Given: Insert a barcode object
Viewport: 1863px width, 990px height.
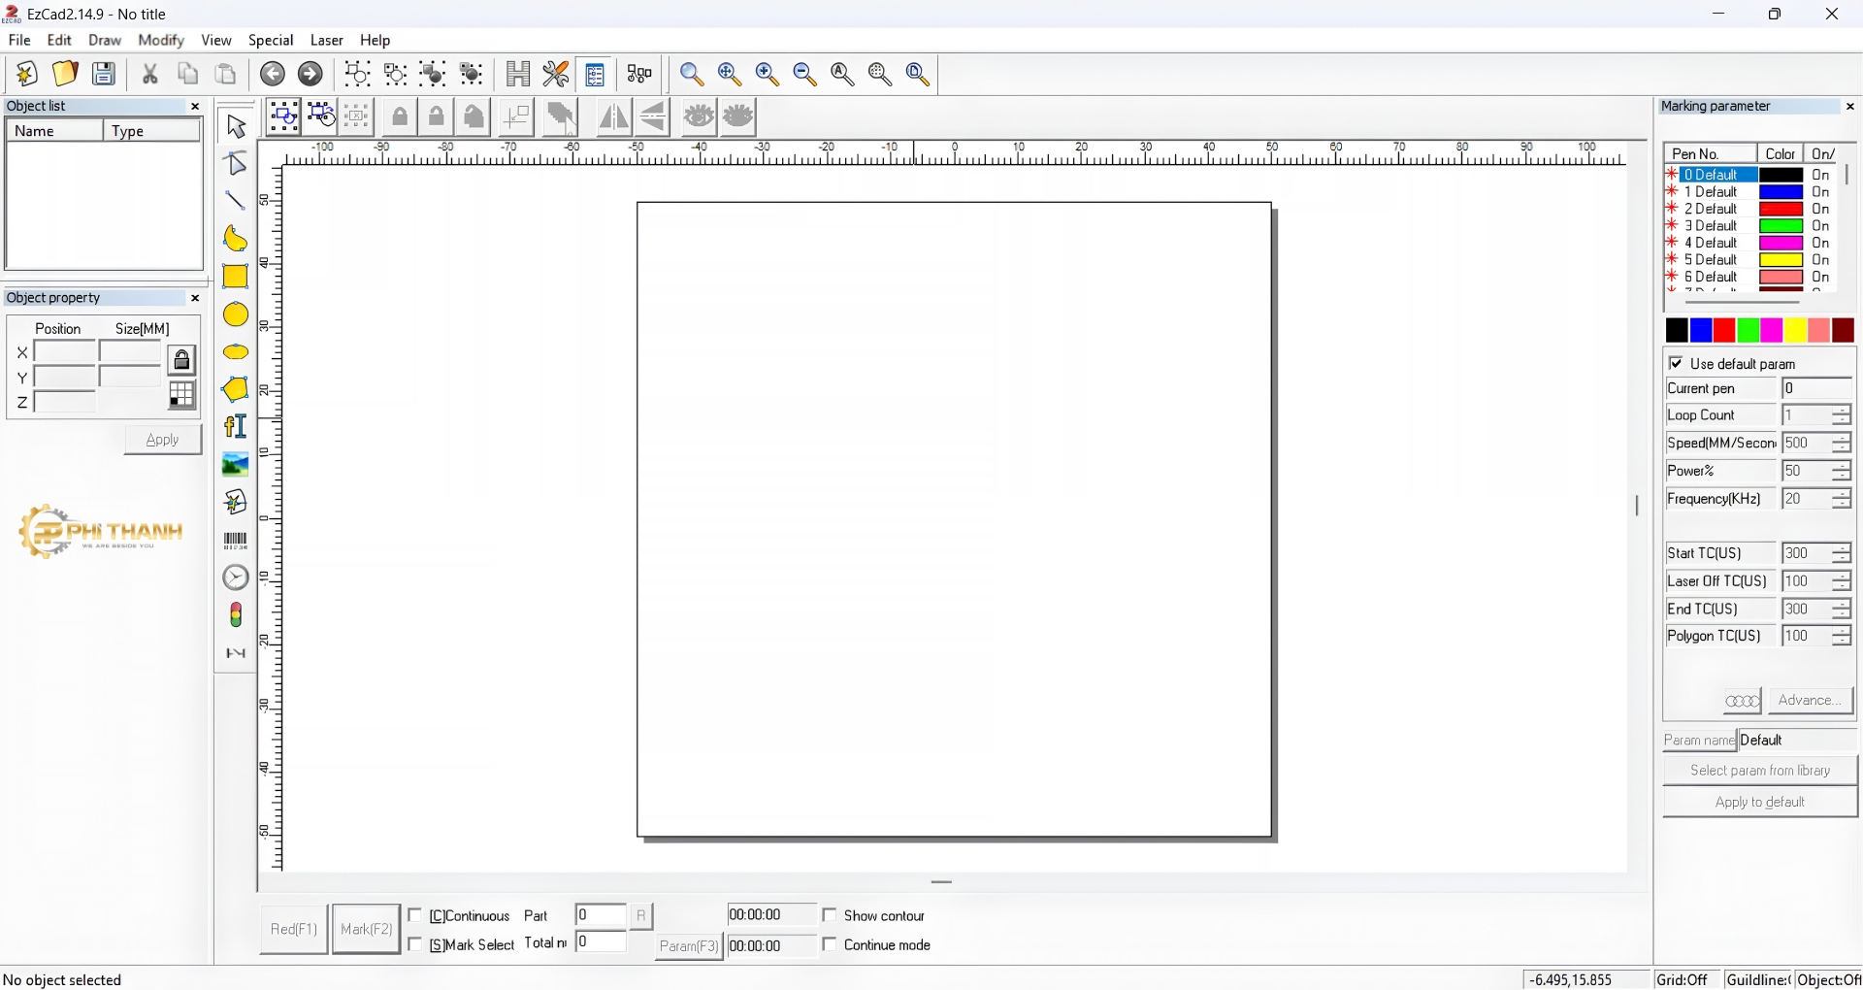Looking at the screenshot, I should tap(236, 542).
